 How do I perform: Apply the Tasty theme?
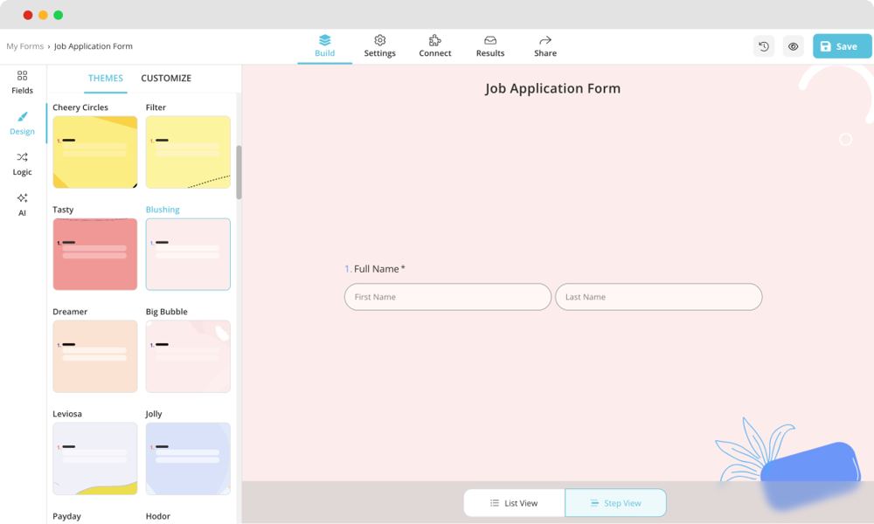click(x=94, y=254)
